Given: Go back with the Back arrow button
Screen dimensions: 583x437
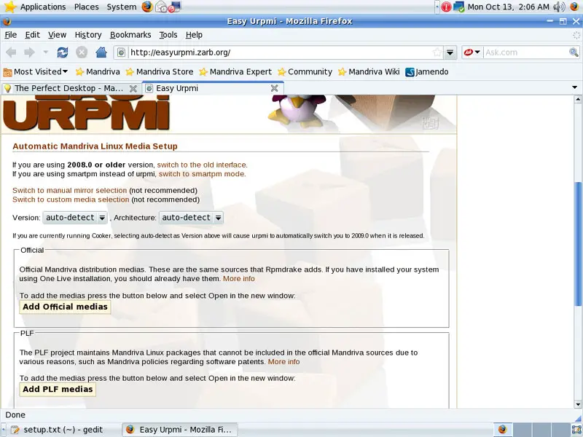Looking at the screenshot, I should tap(11, 52).
